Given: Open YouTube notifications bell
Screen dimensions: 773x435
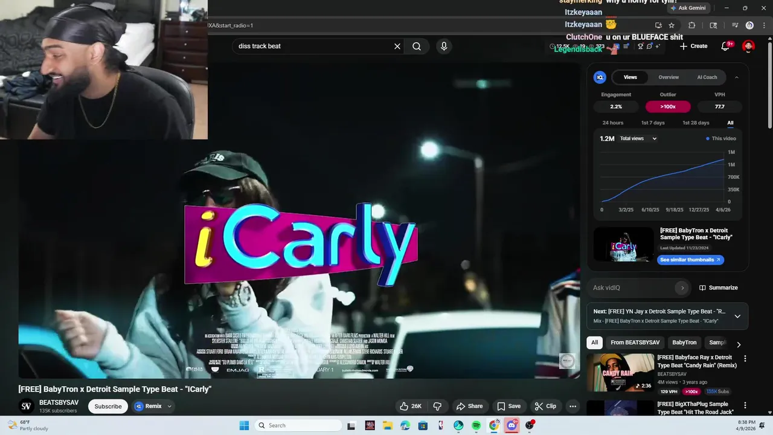Looking at the screenshot, I should pos(725,46).
